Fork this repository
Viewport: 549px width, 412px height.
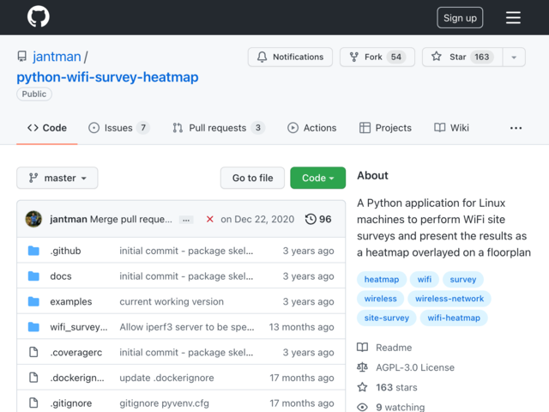point(377,57)
